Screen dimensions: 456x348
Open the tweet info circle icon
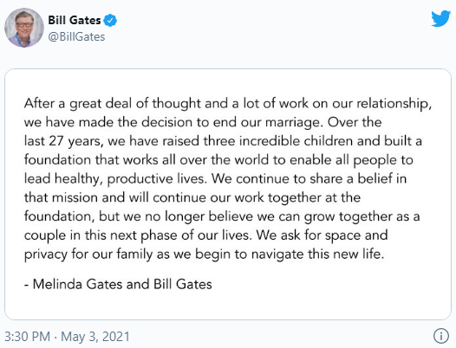441,336
